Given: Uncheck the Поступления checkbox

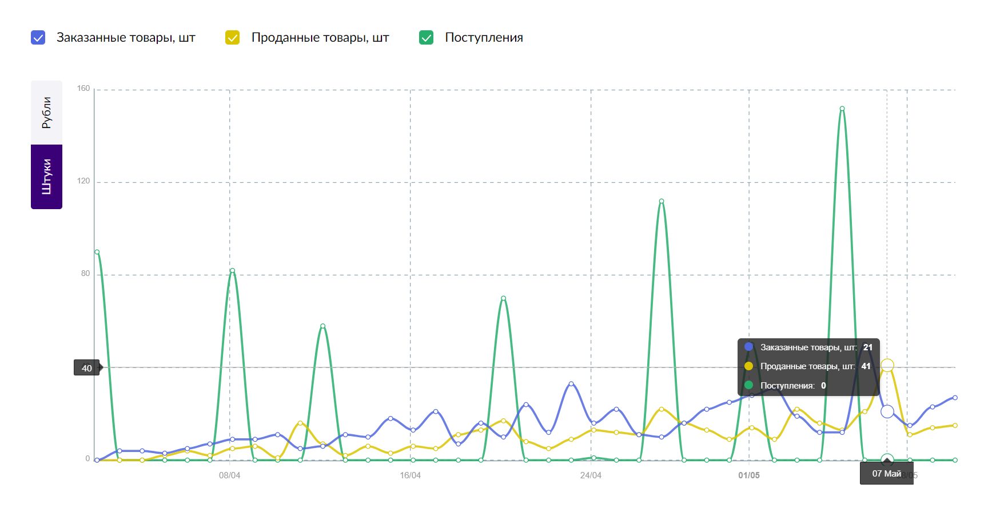Looking at the screenshot, I should (427, 38).
